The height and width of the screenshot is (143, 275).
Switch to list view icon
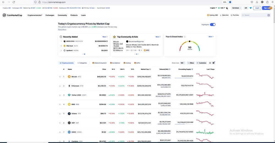point(210,63)
